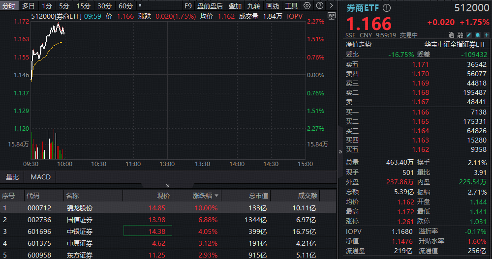
Task: Click the help question mark icon
Action: coord(320,6)
